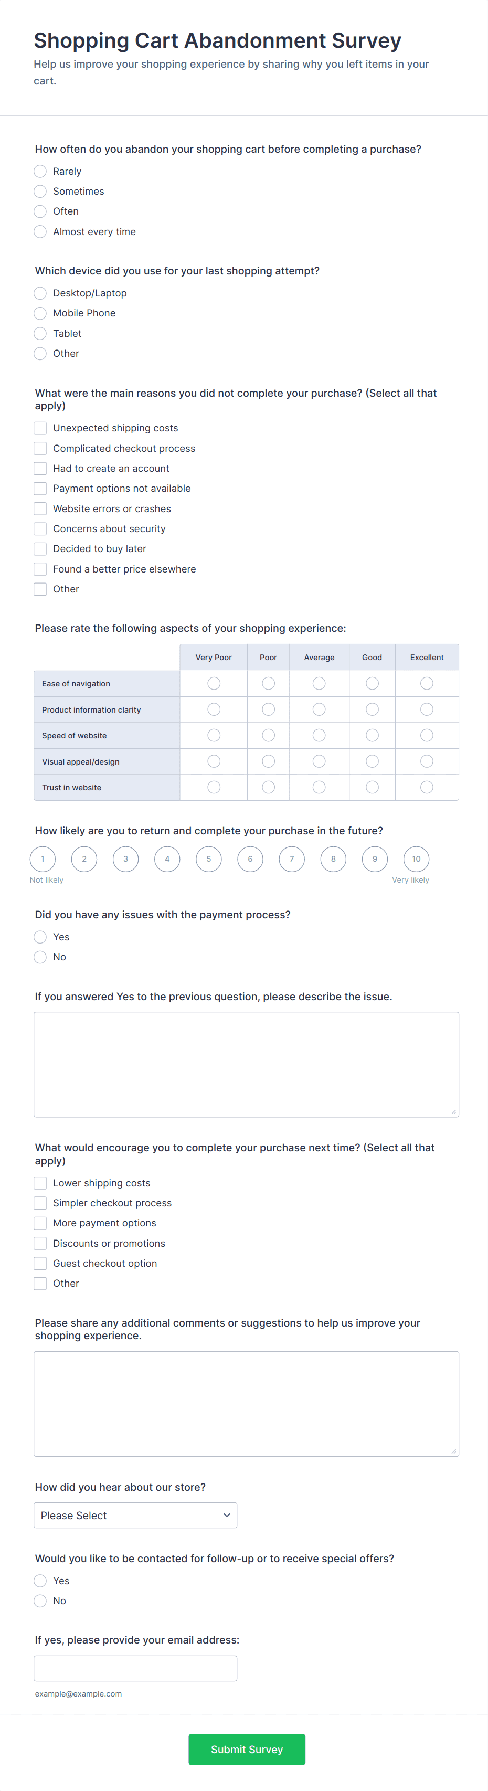Choose the 'Almost every time' option
The height and width of the screenshot is (1791, 488).
(40, 231)
